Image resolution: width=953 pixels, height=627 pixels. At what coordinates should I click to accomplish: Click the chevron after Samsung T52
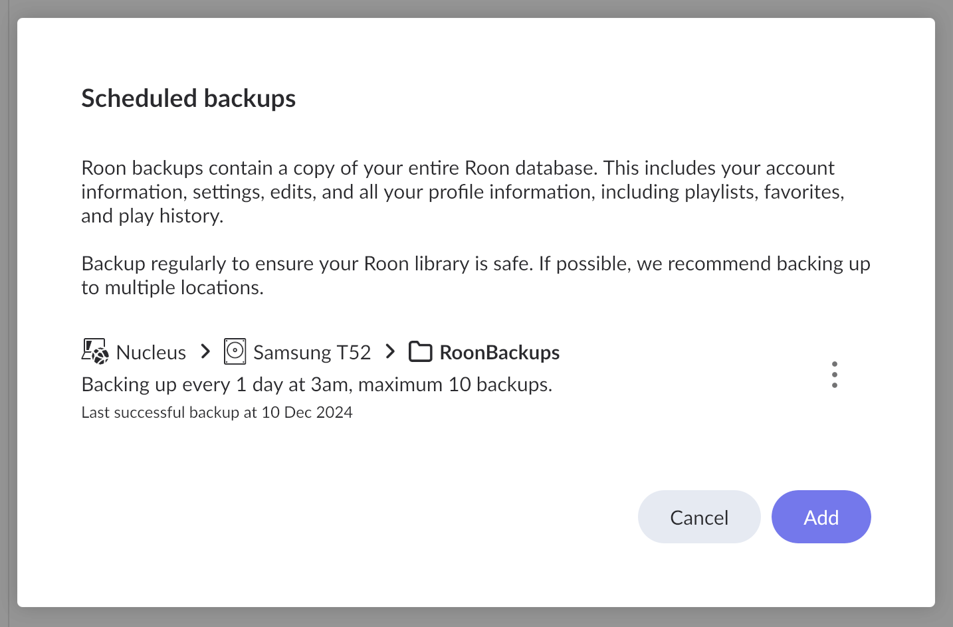pyautogui.click(x=390, y=351)
